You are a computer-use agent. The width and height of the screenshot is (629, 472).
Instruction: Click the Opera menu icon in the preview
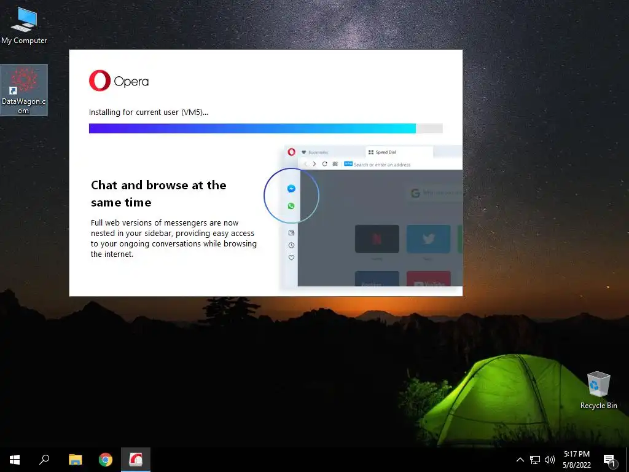[292, 152]
